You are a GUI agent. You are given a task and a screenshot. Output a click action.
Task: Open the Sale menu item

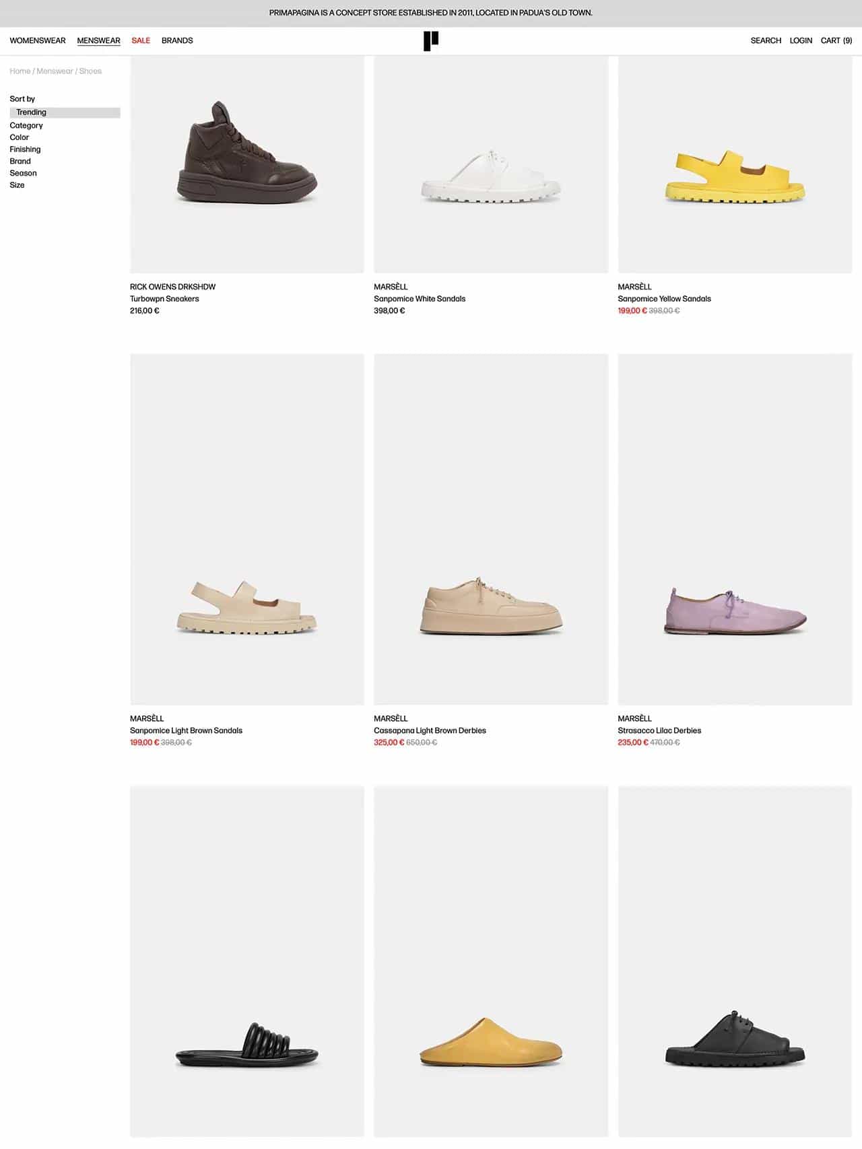coord(141,40)
